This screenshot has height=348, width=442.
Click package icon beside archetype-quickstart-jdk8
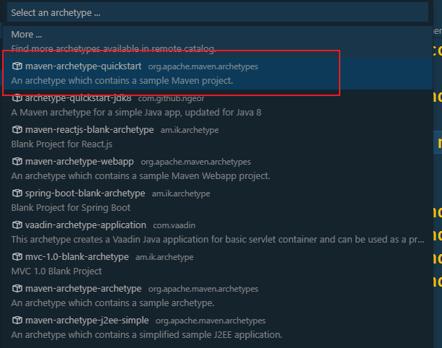pos(17,98)
